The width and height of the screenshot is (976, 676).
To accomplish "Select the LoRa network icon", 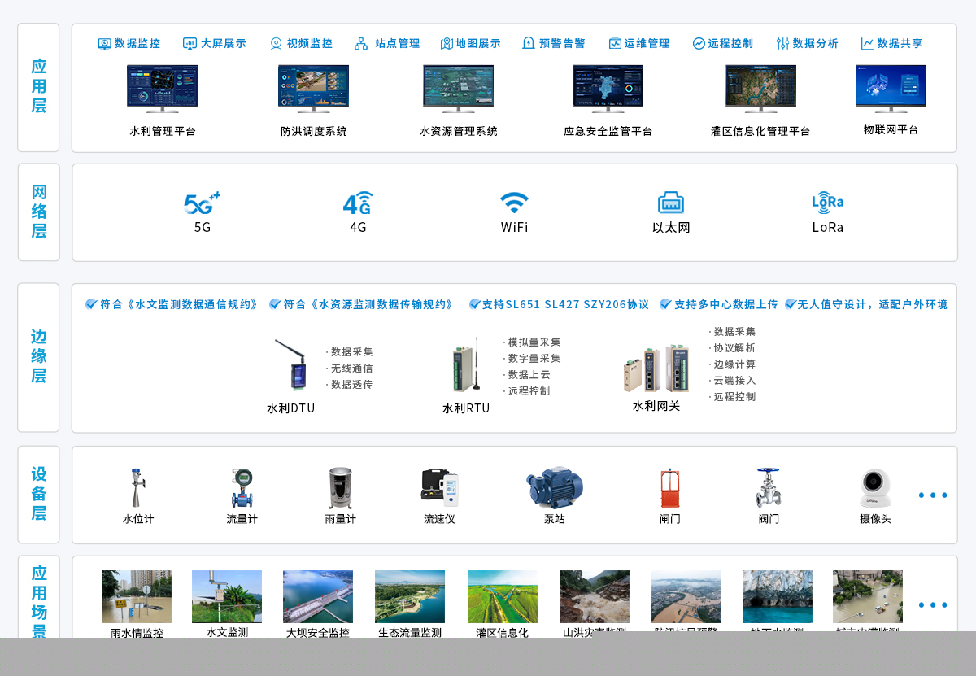I will pos(827,203).
